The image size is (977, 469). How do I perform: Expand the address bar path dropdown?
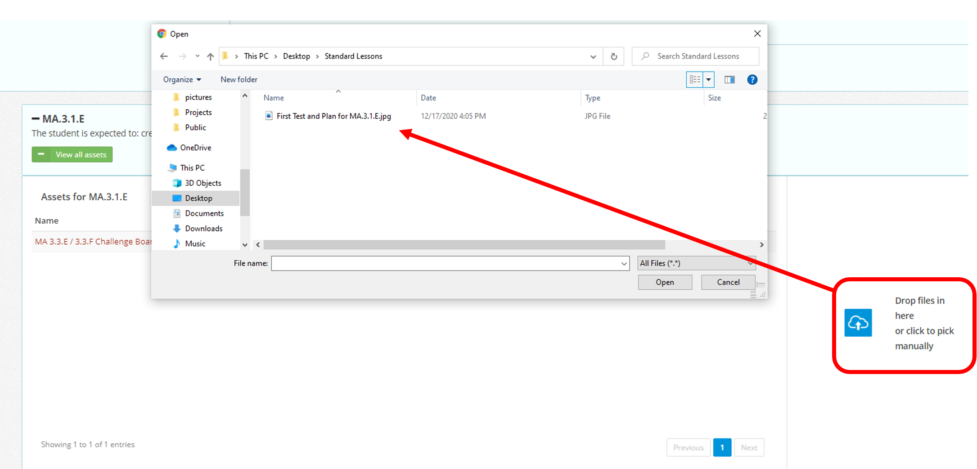593,56
